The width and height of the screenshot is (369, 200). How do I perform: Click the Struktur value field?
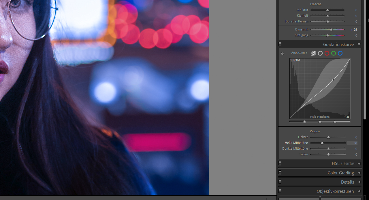pos(356,10)
